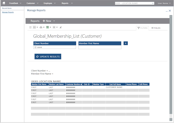The width and height of the screenshot is (174, 123).
Task: Open the print options dropdown arrow
Action: pos(44,27)
